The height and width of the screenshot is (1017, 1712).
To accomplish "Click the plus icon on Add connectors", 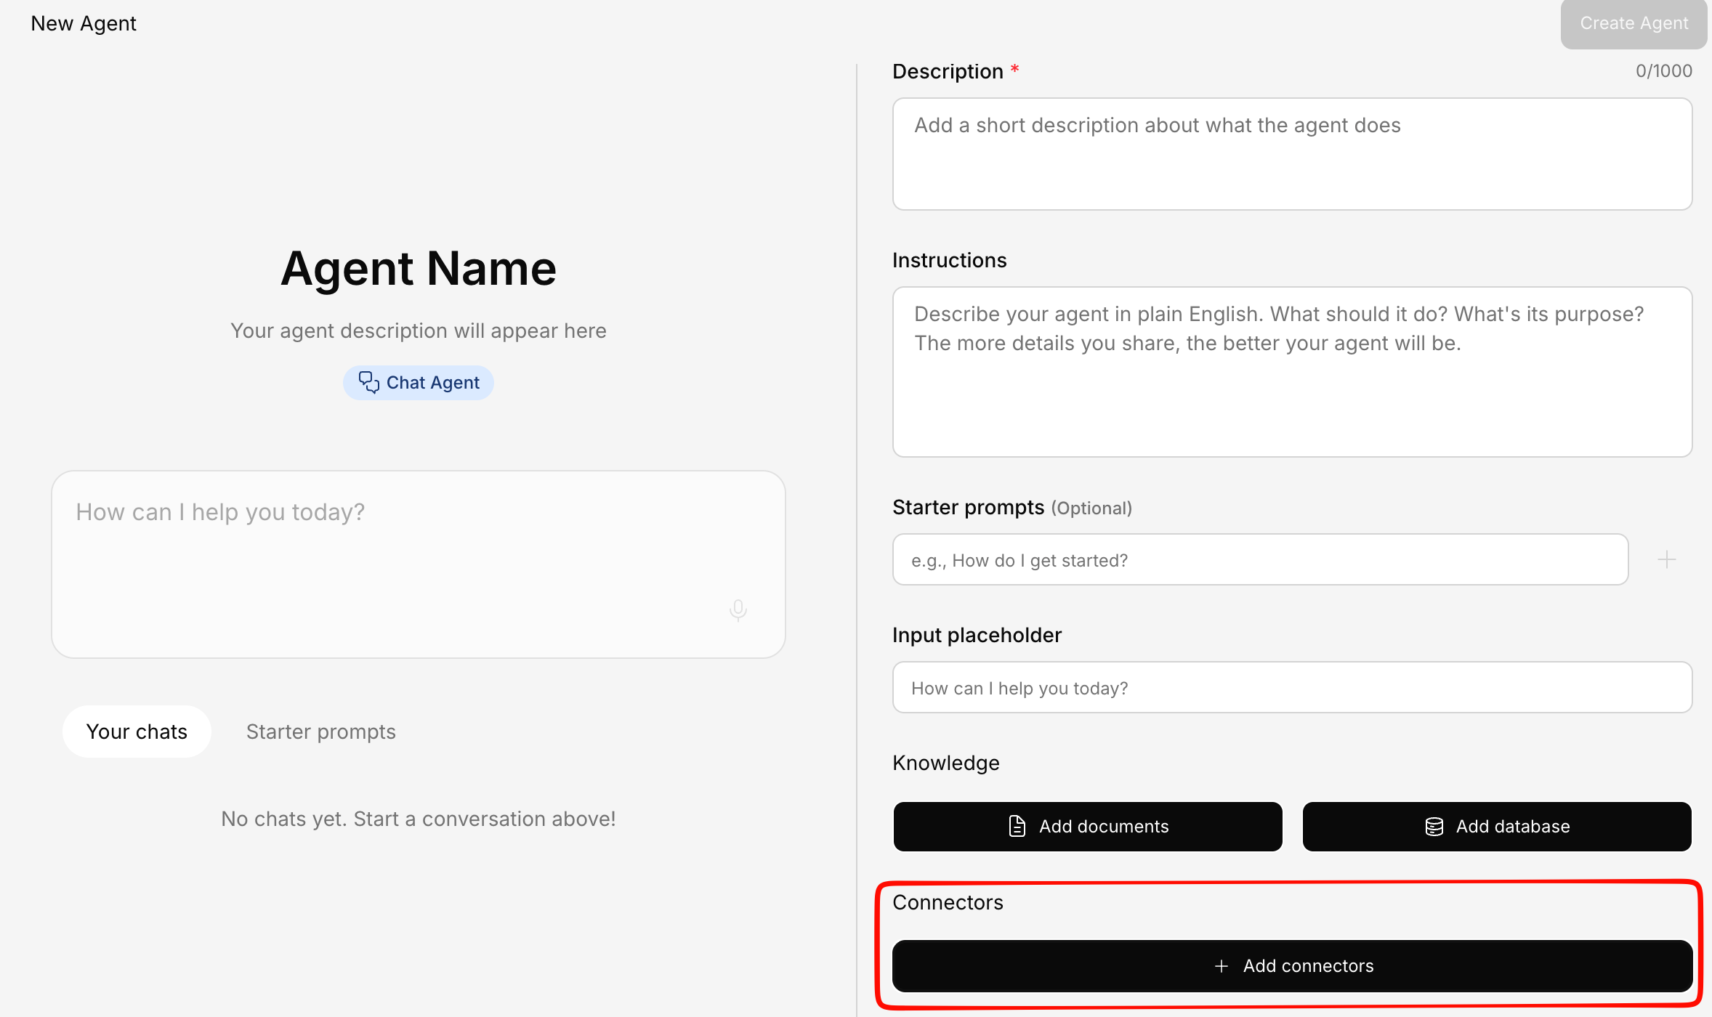I will pos(1222,965).
